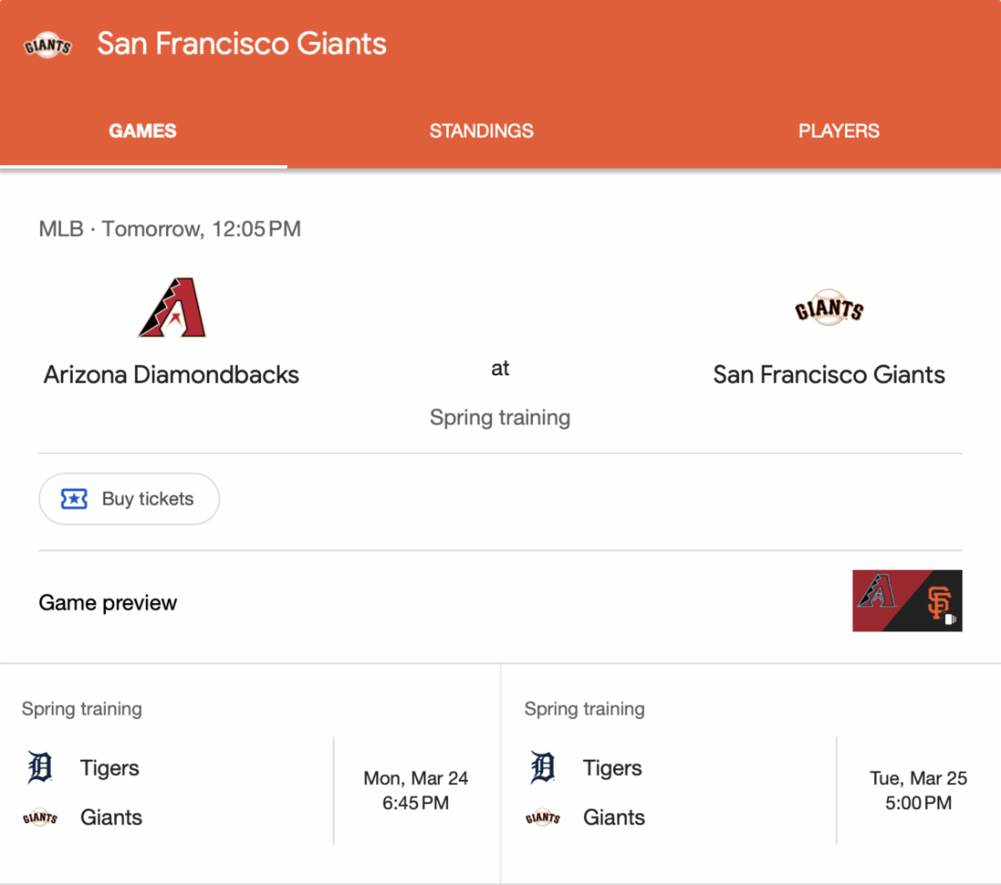Image resolution: width=1001 pixels, height=885 pixels.
Task: Click Giants logo in Mar 25 game
Action: tap(543, 817)
